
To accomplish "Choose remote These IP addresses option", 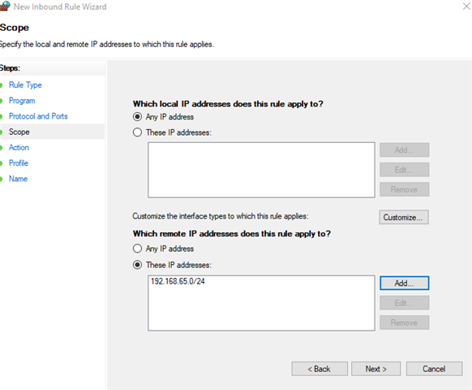I will [137, 265].
